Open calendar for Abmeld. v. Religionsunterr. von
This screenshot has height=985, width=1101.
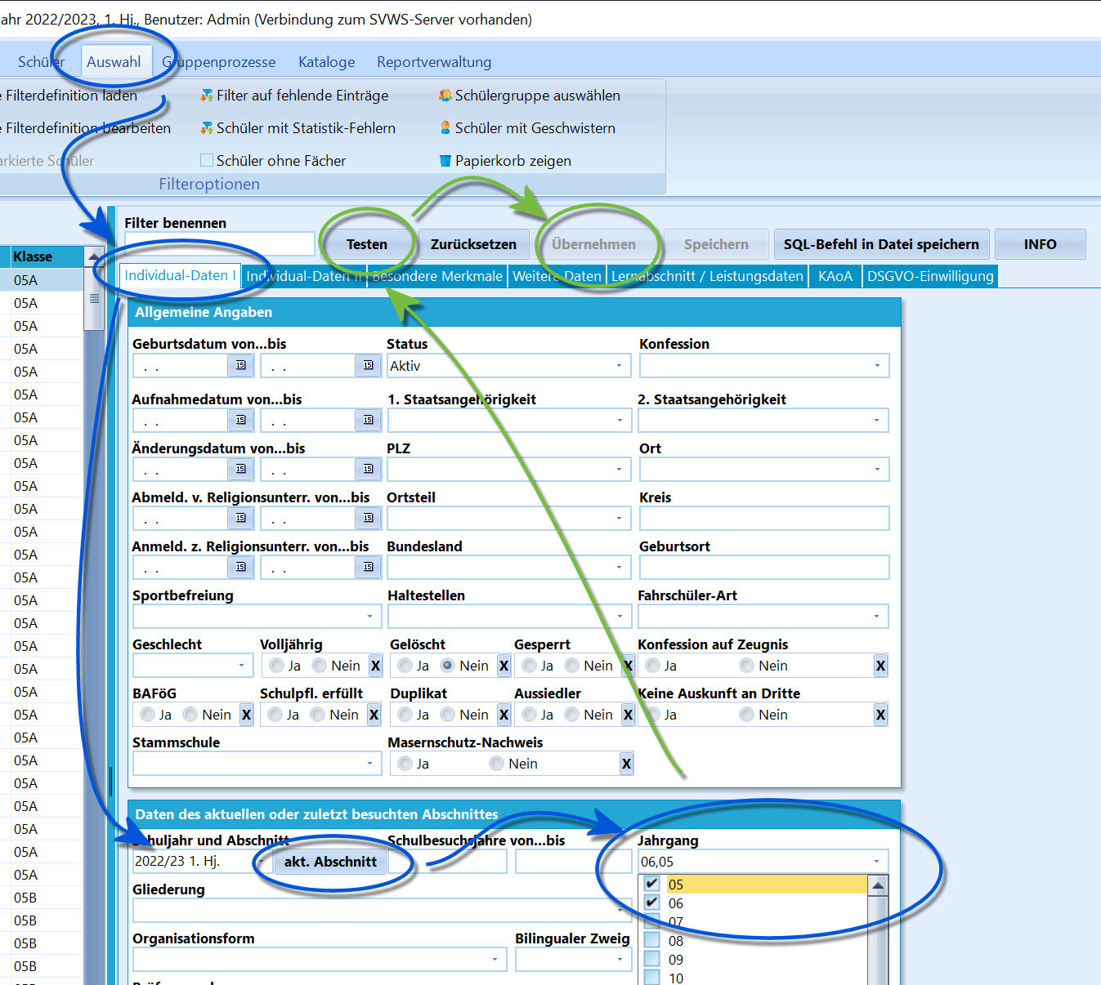(x=240, y=518)
